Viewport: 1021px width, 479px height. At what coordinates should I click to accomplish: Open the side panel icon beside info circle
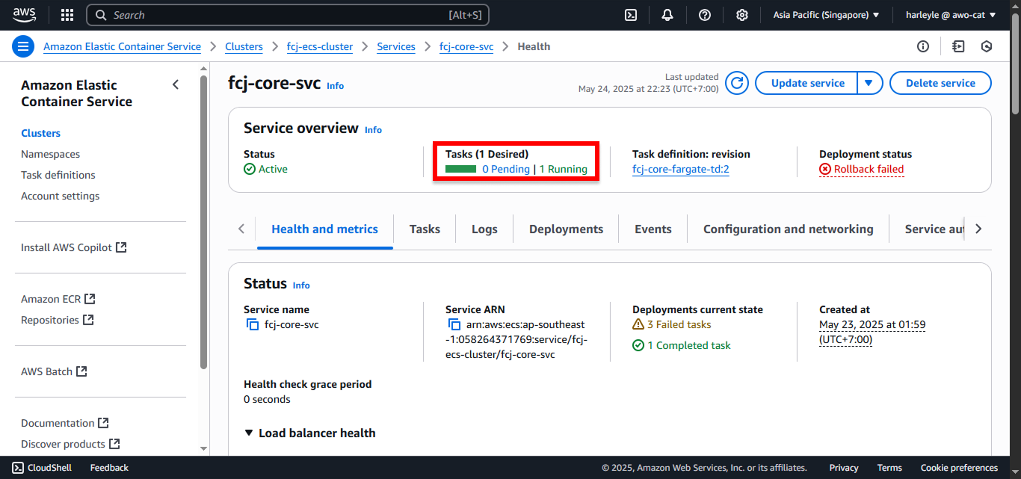tap(958, 46)
